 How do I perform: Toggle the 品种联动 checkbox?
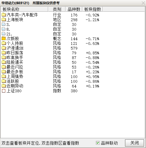[98, 143]
